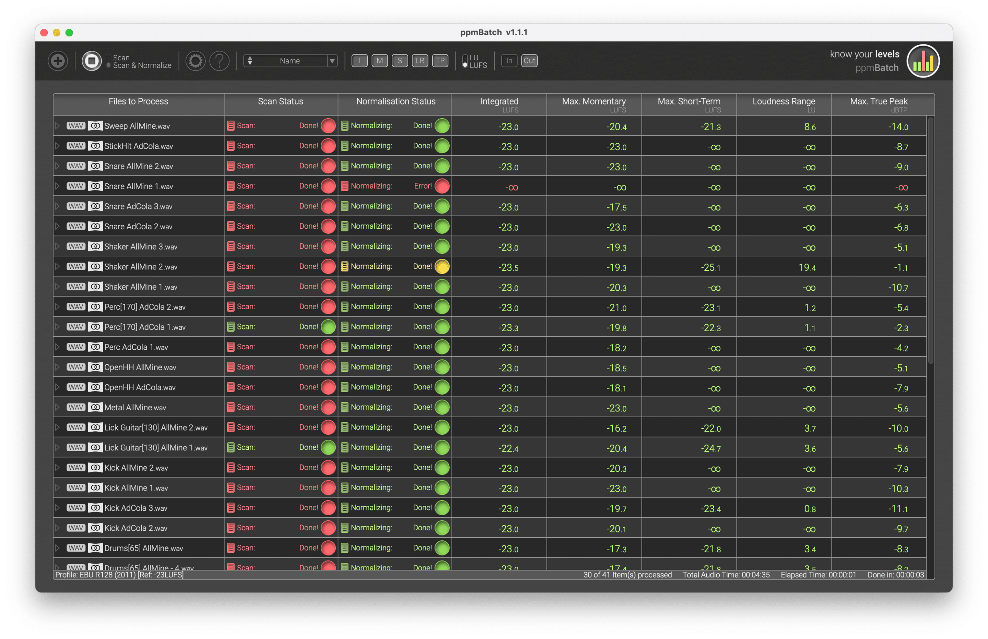Image resolution: width=988 pixels, height=639 pixels.
Task: Open the help question mark icon
Action: [x=220, y=61]
